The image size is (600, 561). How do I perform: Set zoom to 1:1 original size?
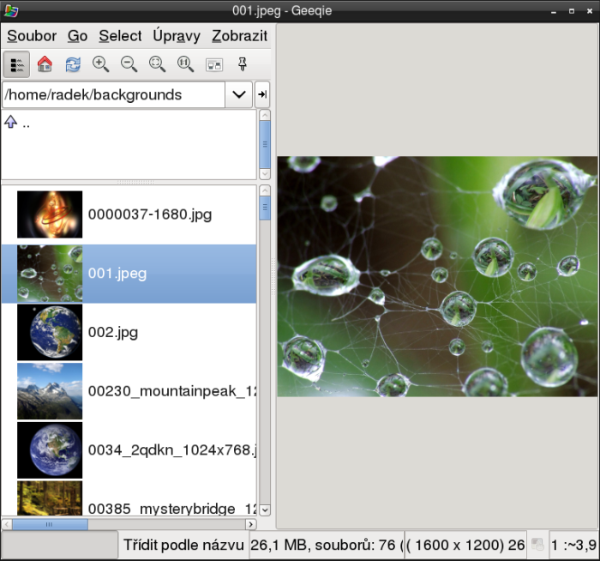[185, 64]
